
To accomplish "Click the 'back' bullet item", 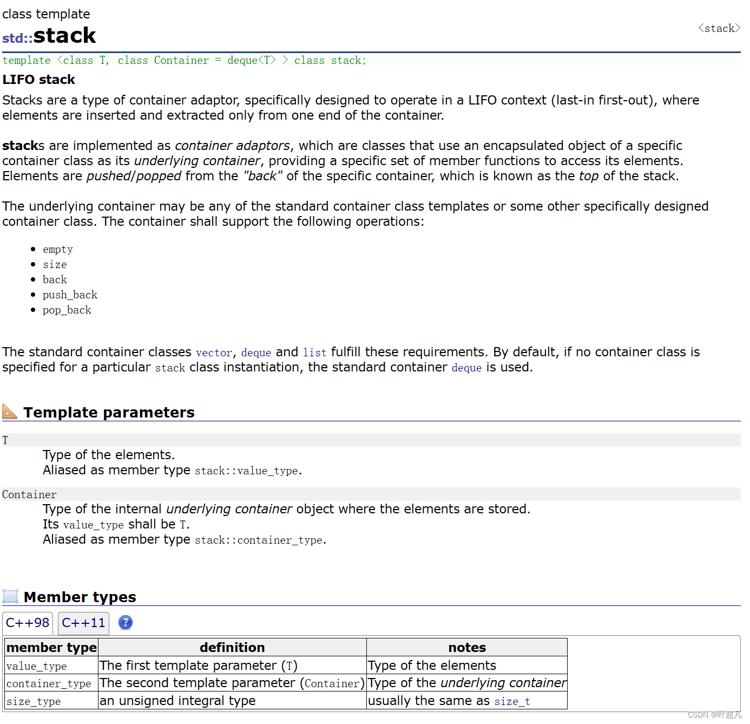I will [x=55, y=280].
